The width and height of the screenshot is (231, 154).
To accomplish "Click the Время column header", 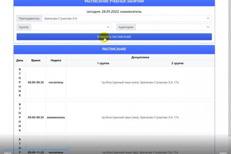I will [x=36, y=60].
